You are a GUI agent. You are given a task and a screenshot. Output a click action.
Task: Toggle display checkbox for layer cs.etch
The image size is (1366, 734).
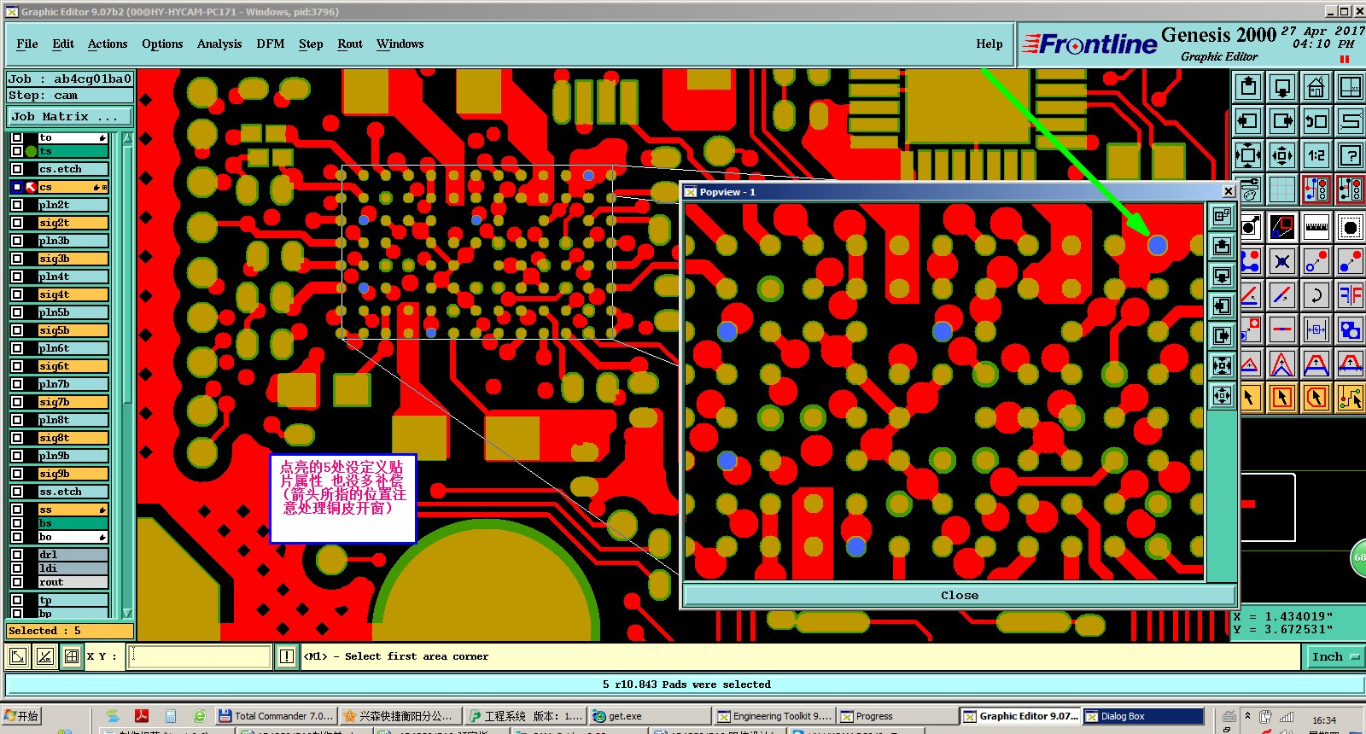(x=17, y=169)
